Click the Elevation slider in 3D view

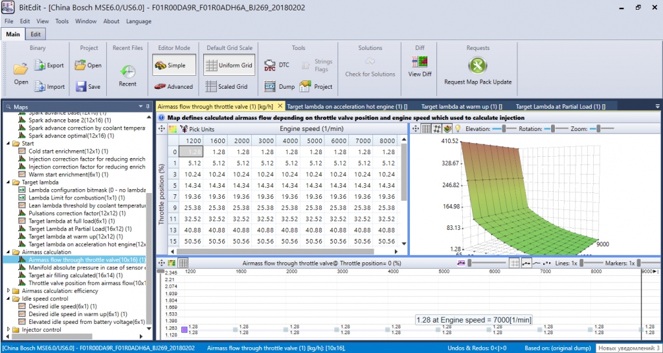coord(504,128)
